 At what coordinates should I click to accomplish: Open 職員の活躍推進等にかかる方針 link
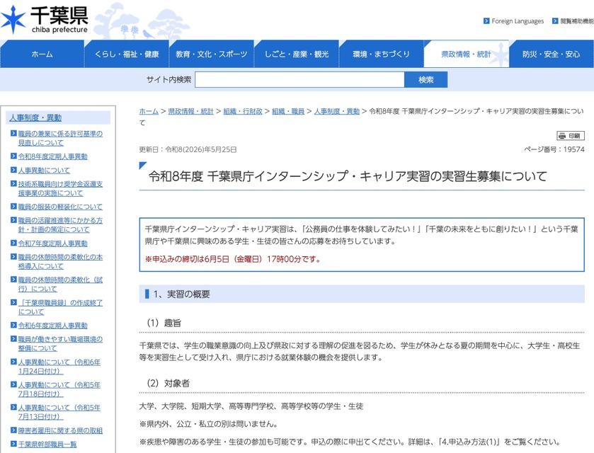(x=60, y=224)
